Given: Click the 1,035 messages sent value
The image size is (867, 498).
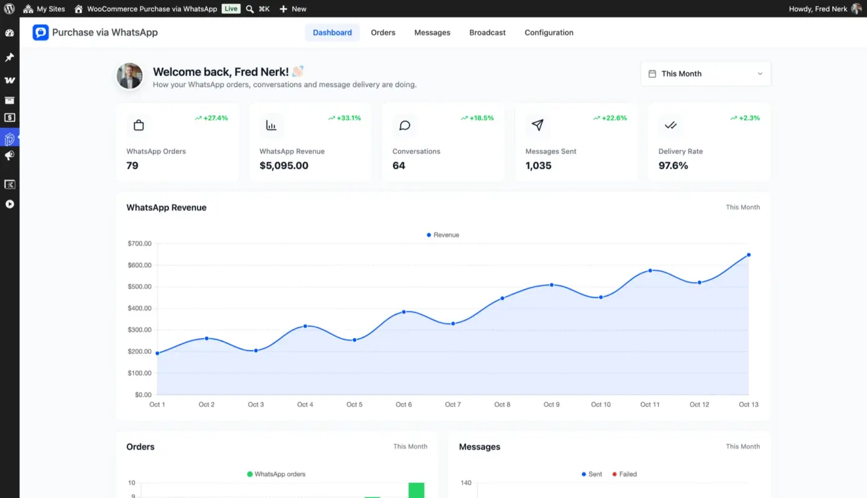Looking at the screenshot, I should click(538, 166).
